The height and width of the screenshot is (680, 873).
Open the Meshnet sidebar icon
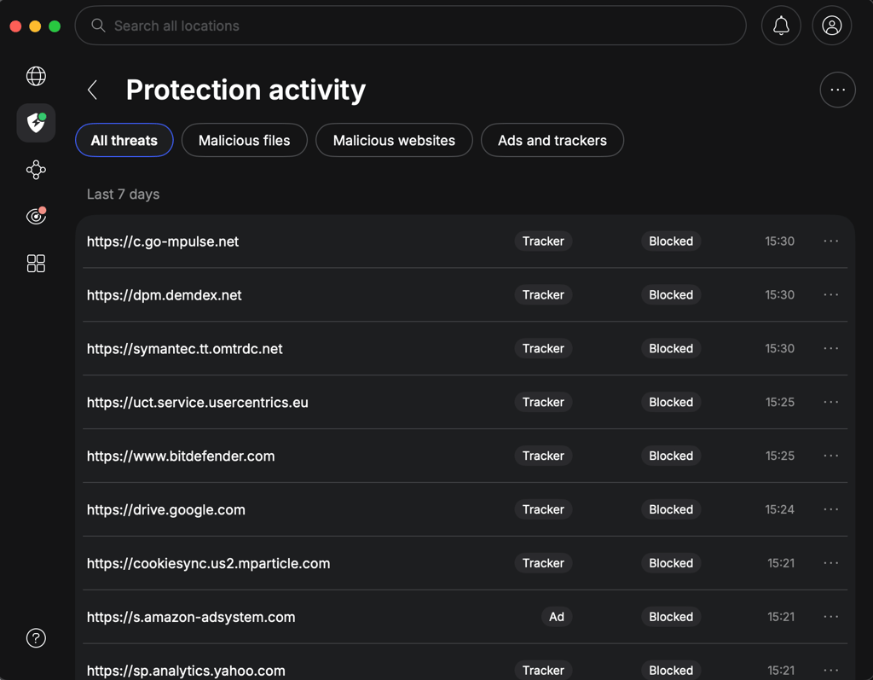click(x=36, y=170)
